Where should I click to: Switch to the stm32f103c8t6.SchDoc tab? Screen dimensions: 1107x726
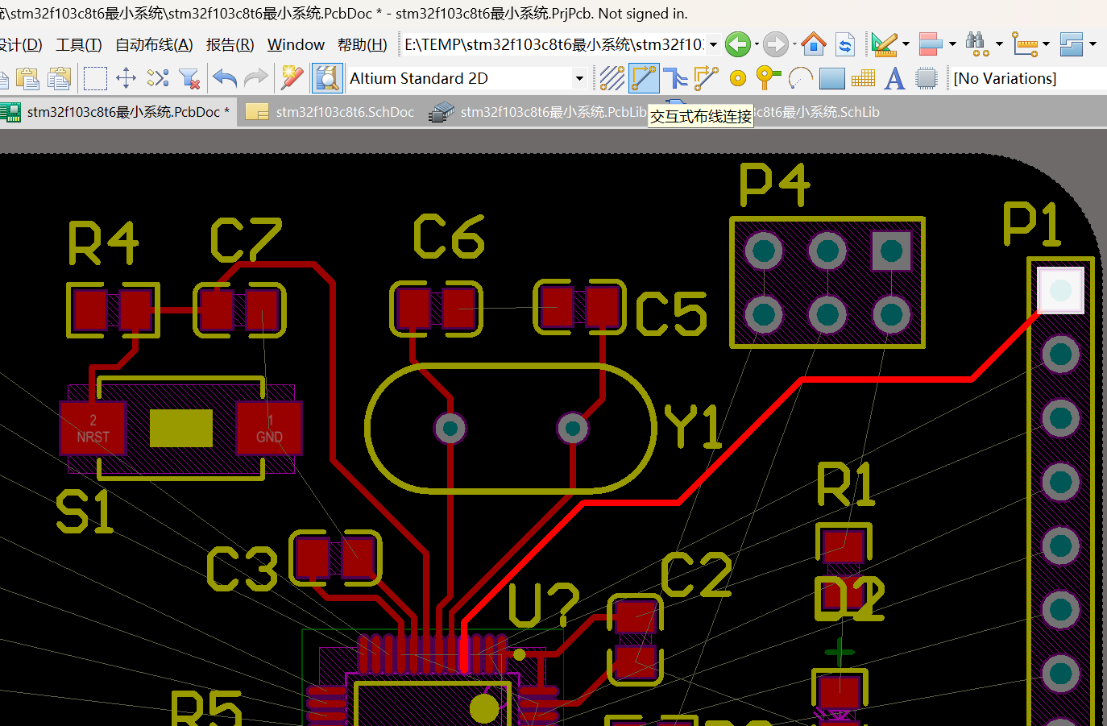click(x=332, y=112)
